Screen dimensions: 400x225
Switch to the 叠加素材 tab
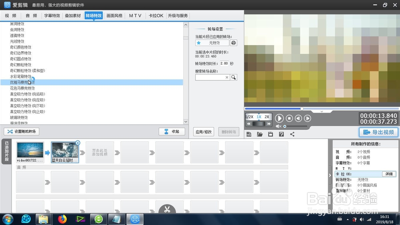pyautogui.click(x=73, y=16)
